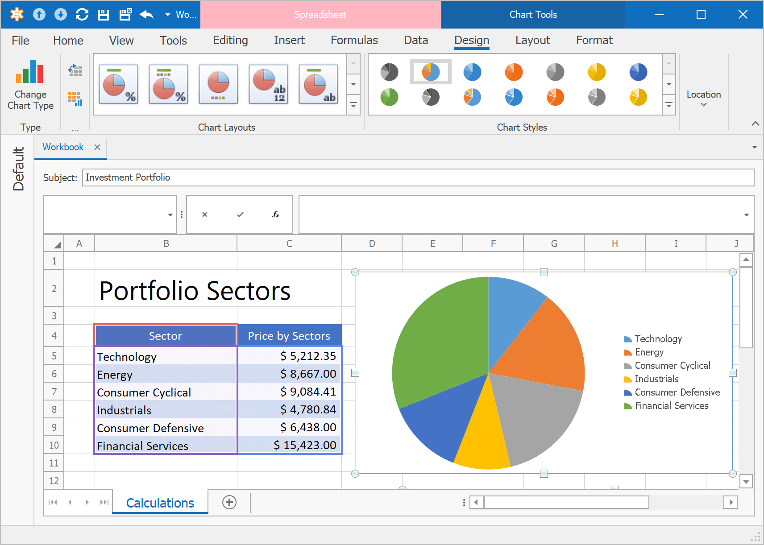The image size is (764, 545).
Task: Click the Refresh icon in the title bar
Action: (82, 15)
